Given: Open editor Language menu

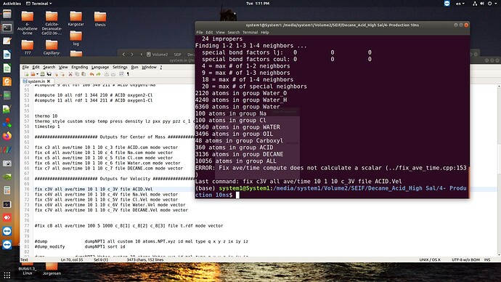Looking at the screenshot, I should (x=100, y=67).
